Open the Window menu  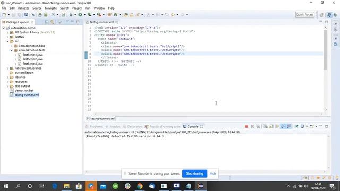tap(99, 8)
